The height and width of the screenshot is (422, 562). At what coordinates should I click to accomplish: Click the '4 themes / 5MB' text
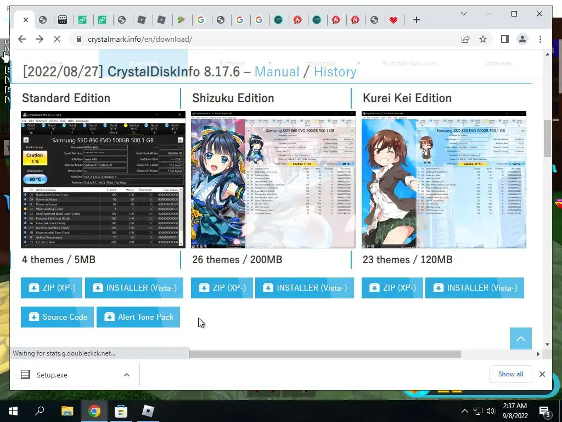pos(59,259)
